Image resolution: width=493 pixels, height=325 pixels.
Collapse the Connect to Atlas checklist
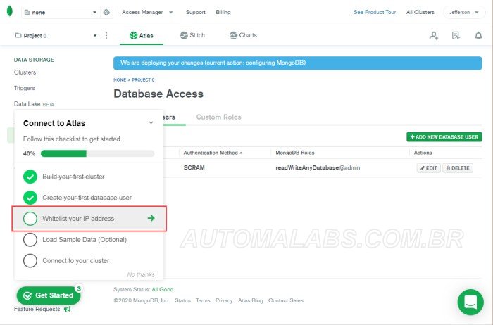pos(151,123)
